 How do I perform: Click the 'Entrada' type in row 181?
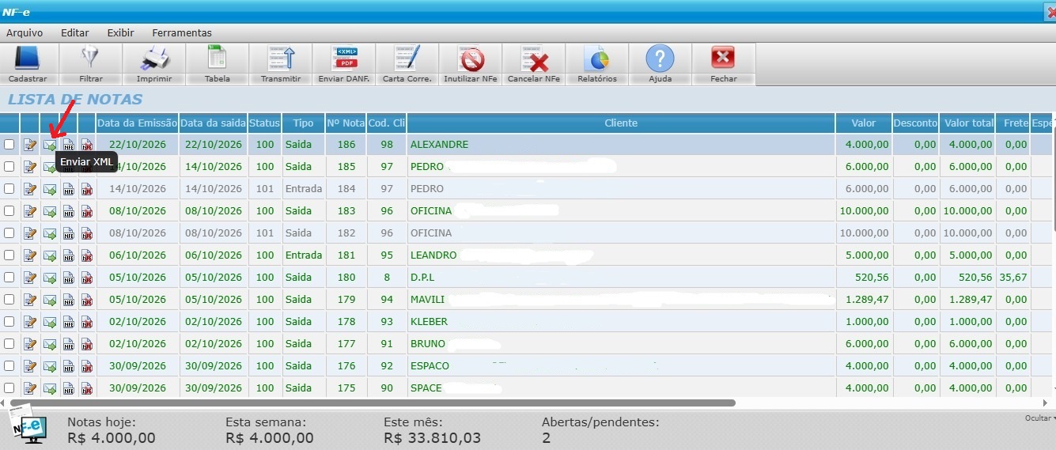(304, 255)
